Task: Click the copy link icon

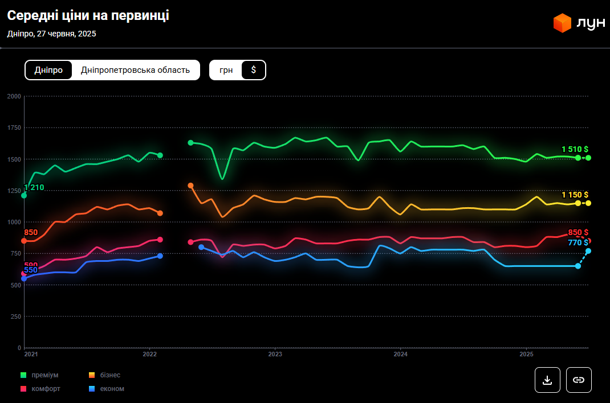Action: (x=579, y=380)
